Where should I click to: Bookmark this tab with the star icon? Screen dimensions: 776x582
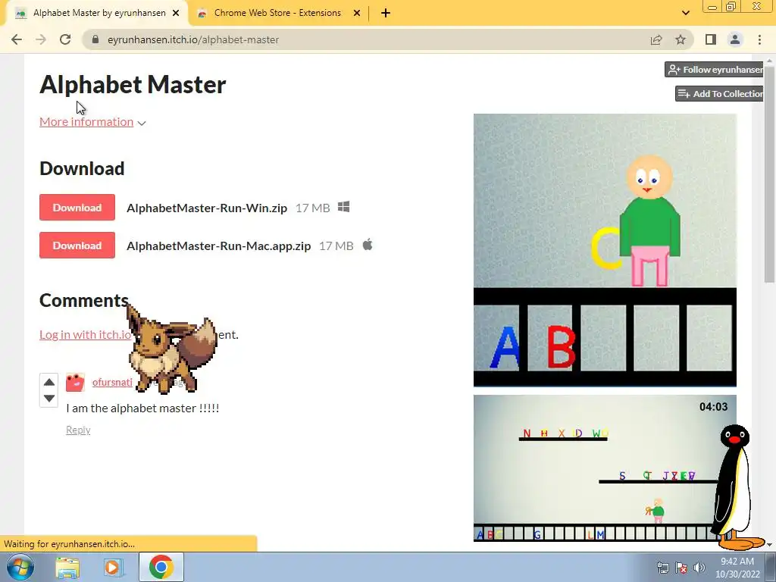pos(681,39)
